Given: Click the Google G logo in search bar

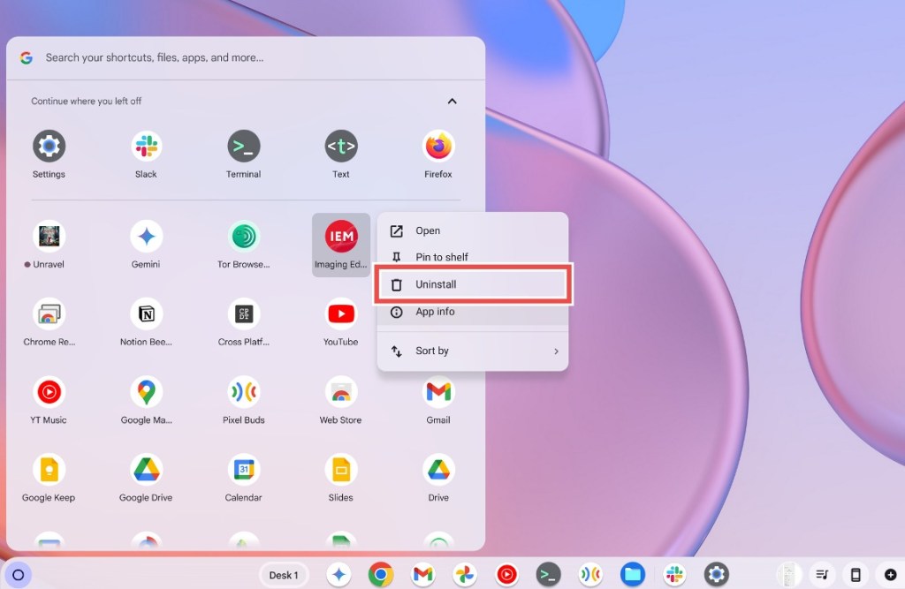Looking at the screenshot, I should click(26, 57).
